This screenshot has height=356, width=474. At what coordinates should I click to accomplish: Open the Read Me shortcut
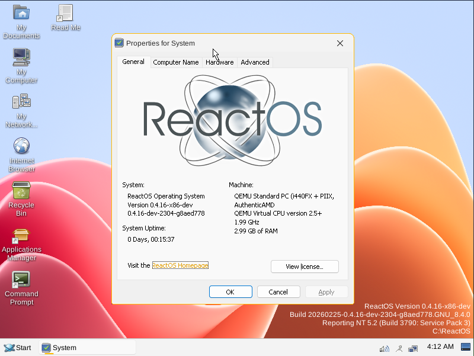point(65,18)
